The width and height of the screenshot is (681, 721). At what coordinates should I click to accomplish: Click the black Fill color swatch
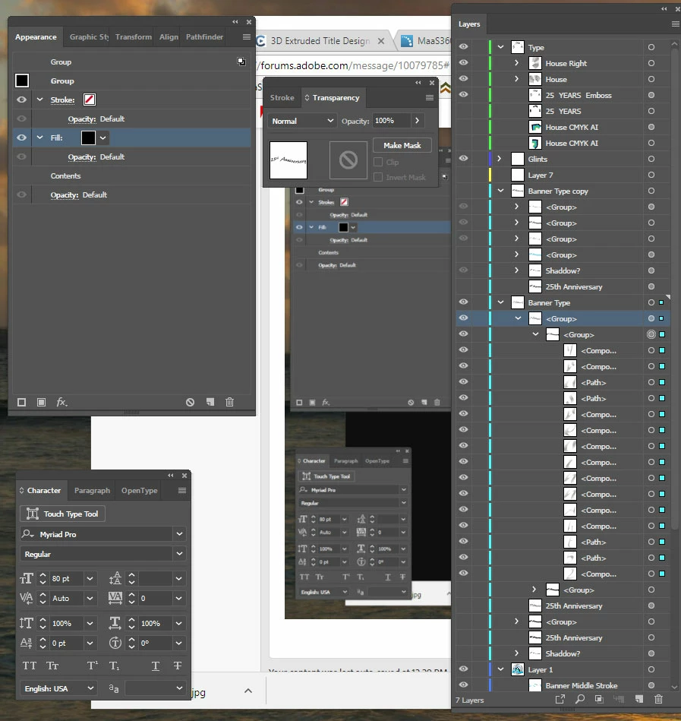pos(88,138)
